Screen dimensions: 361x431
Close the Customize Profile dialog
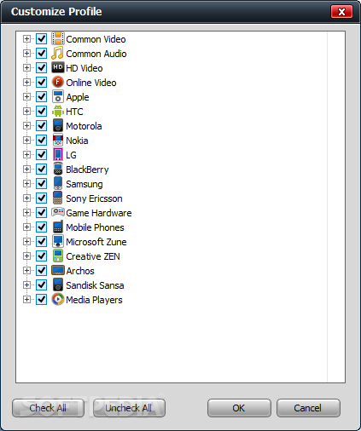(341, 12)
